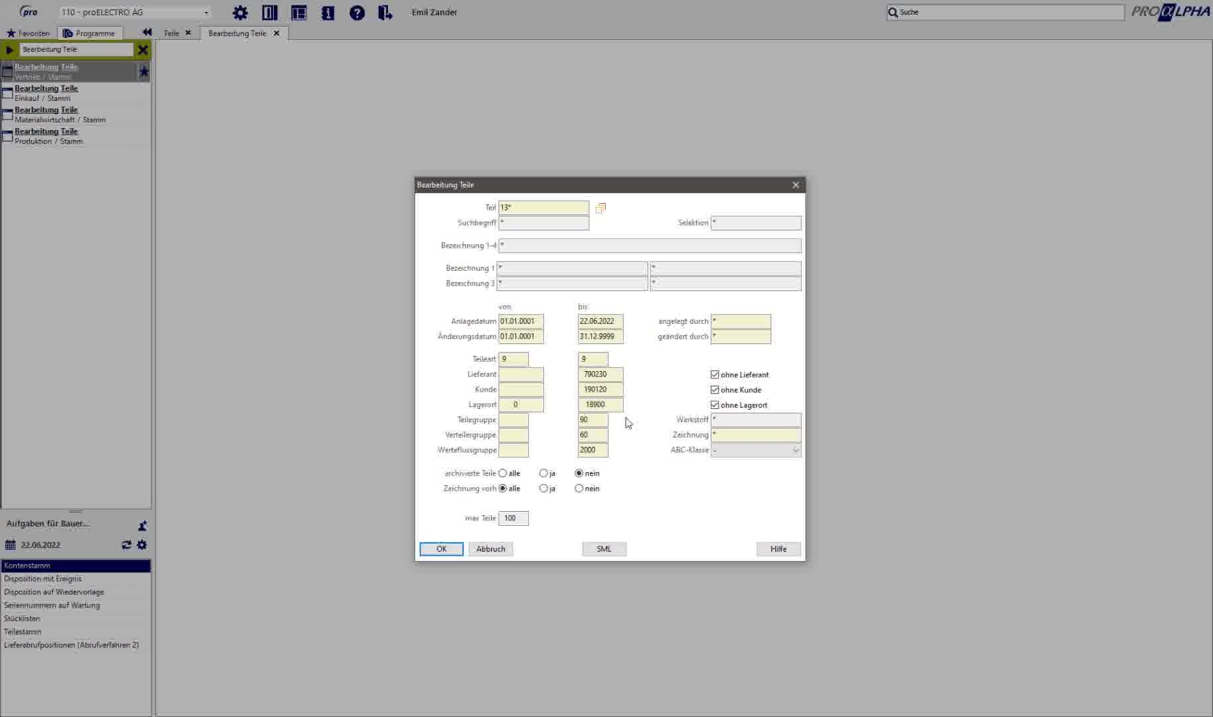1213x717 pixels.
Task: Open the task panel settings gear
Action: [142, 545]
